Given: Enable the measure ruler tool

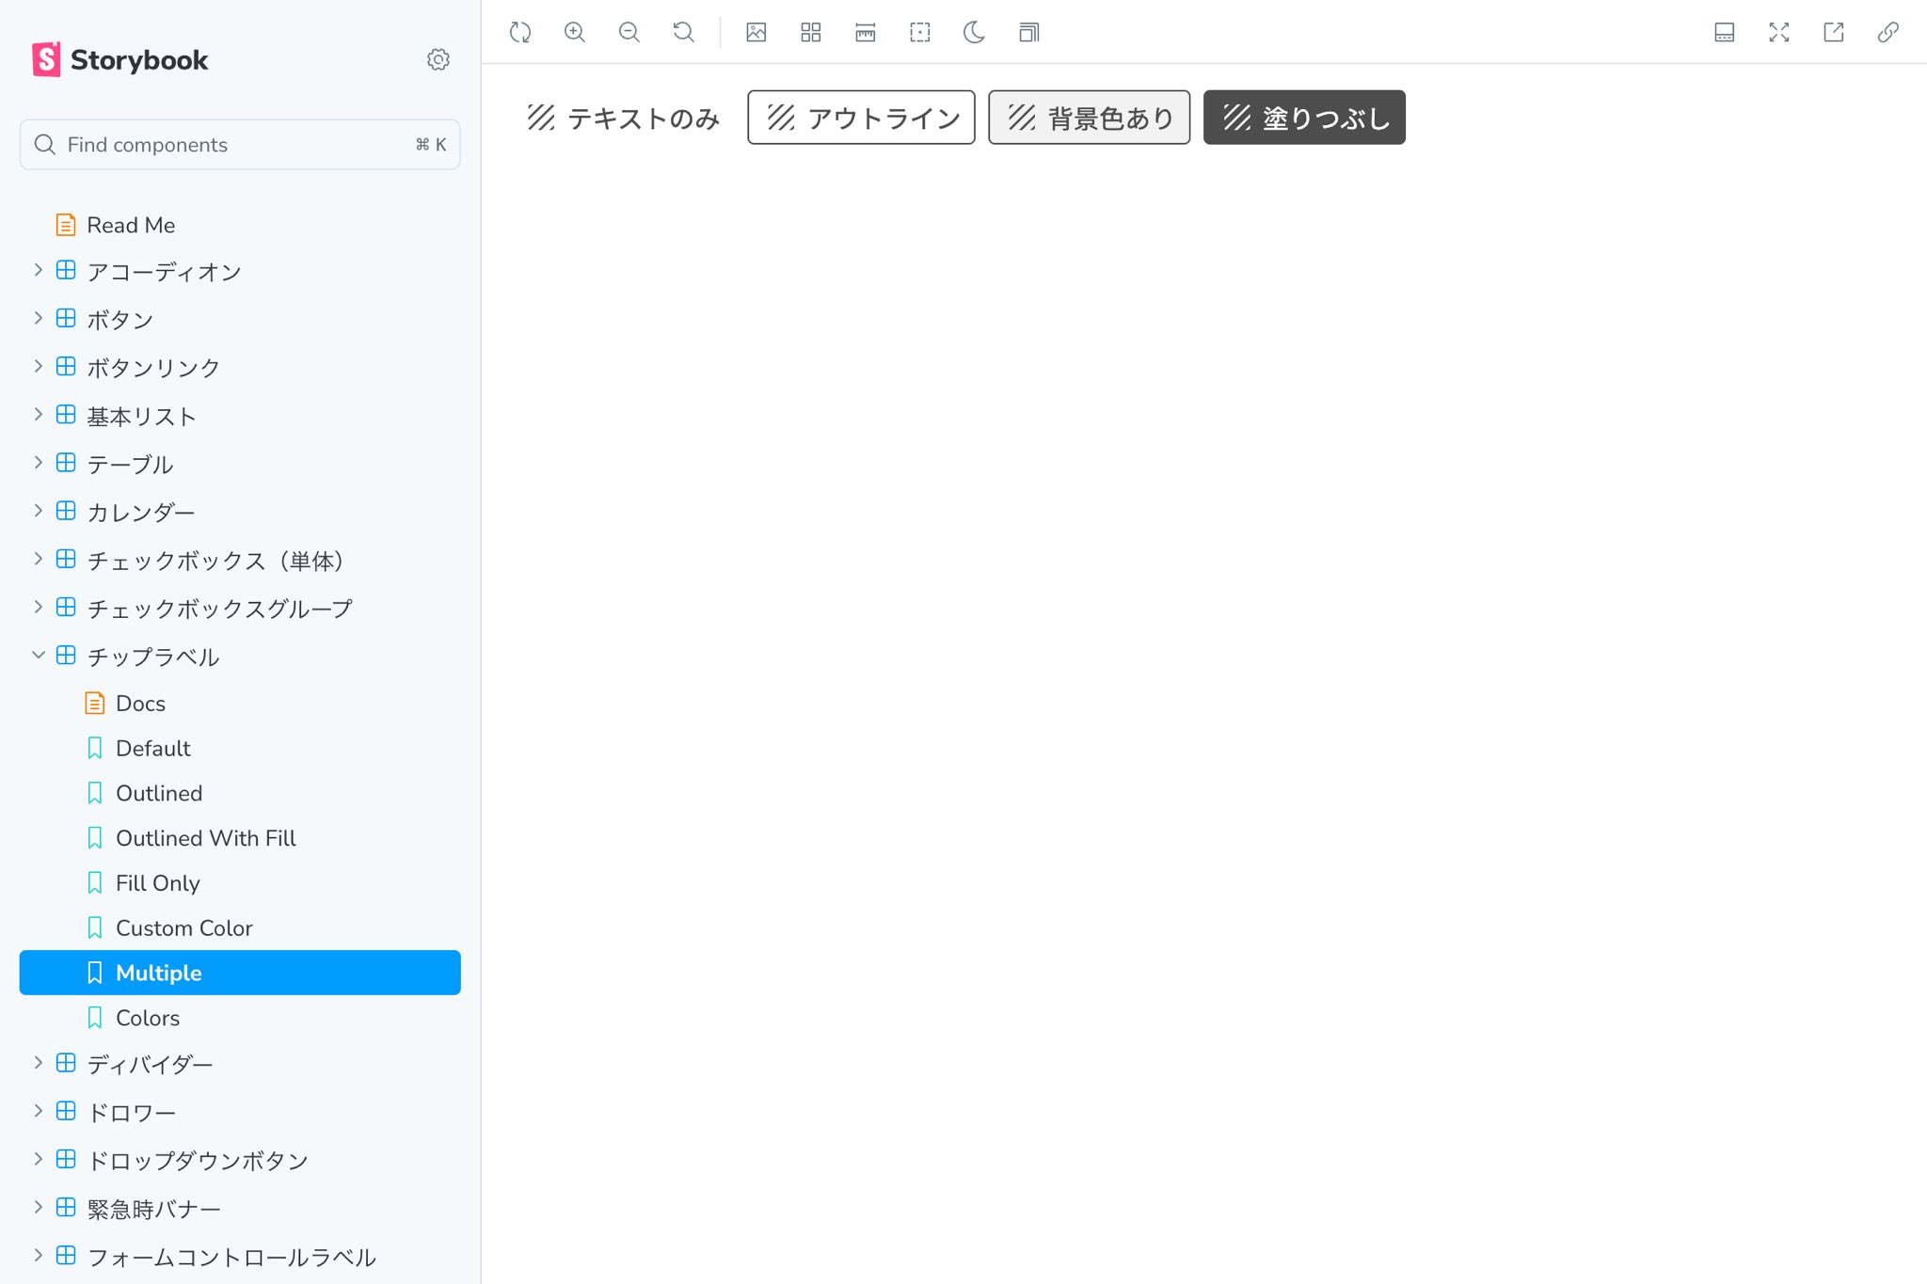Looking at the screenshot, I should pyautogui.click(x=866, y=33).
